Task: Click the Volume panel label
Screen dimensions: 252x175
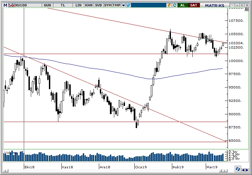Action: point(11,153)
